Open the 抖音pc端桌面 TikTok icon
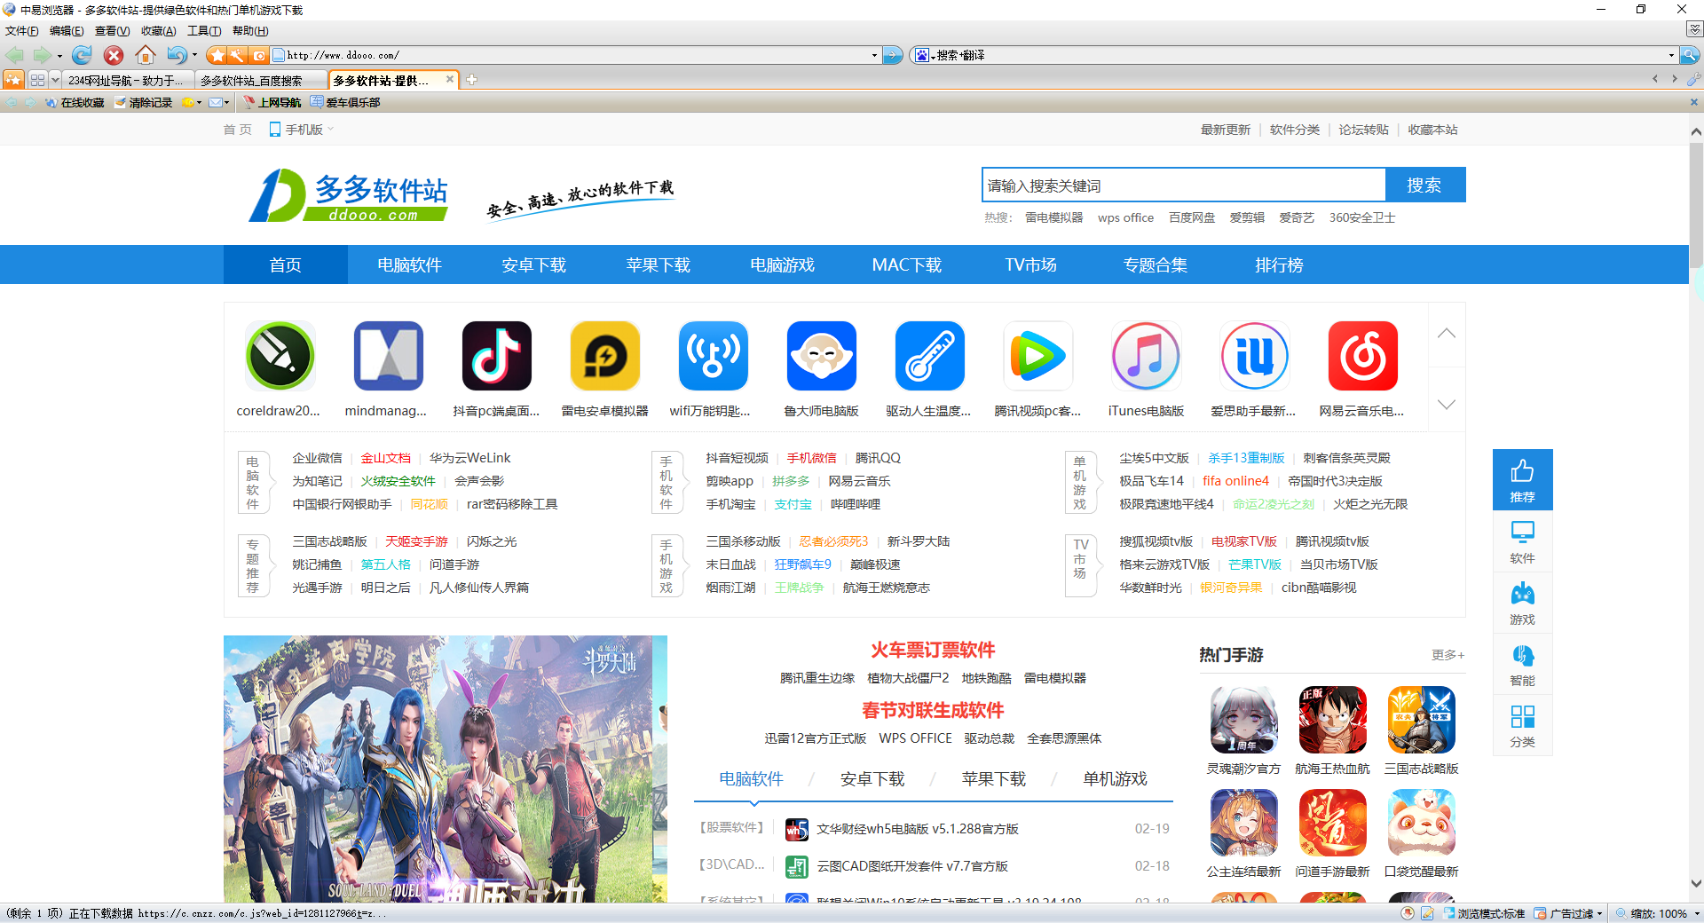 pos(496,356)
